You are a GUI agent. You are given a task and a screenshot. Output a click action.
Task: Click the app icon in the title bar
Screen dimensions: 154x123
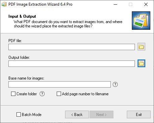[4, 4]
